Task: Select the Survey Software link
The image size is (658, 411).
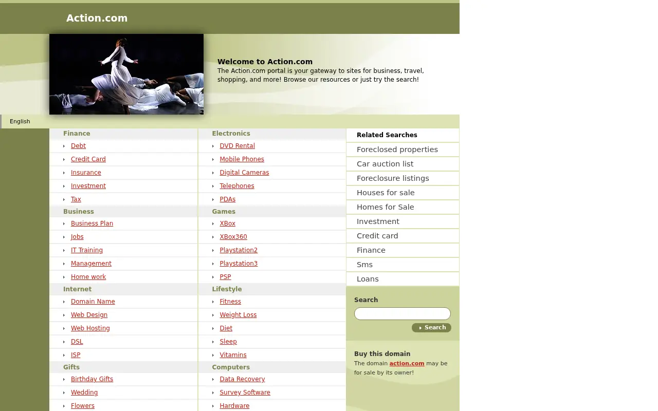Action: pos(245,393)
